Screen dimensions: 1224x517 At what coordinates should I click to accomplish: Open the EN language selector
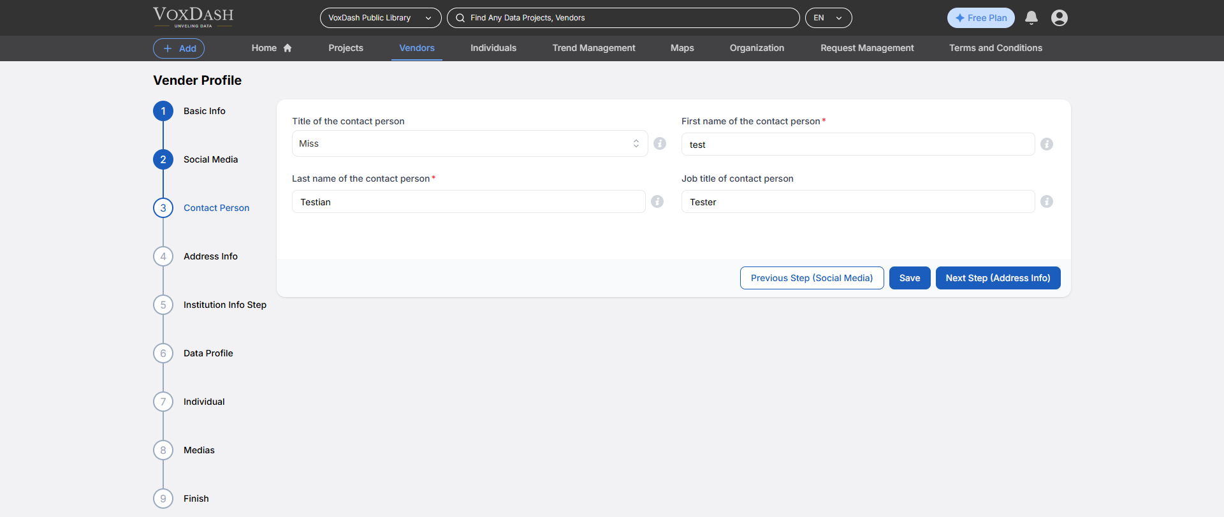coord(828,18)
